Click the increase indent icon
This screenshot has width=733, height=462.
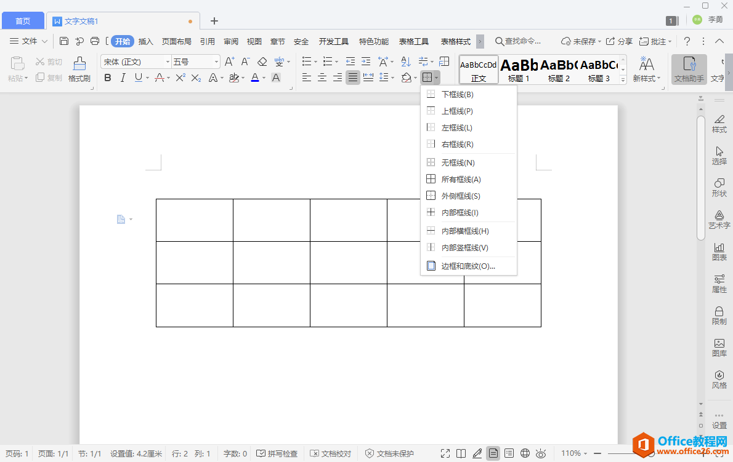(x=366, y=62)
